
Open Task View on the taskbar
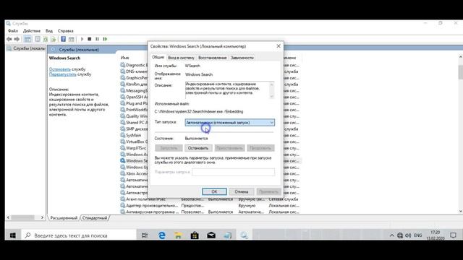tap(145, 235)
